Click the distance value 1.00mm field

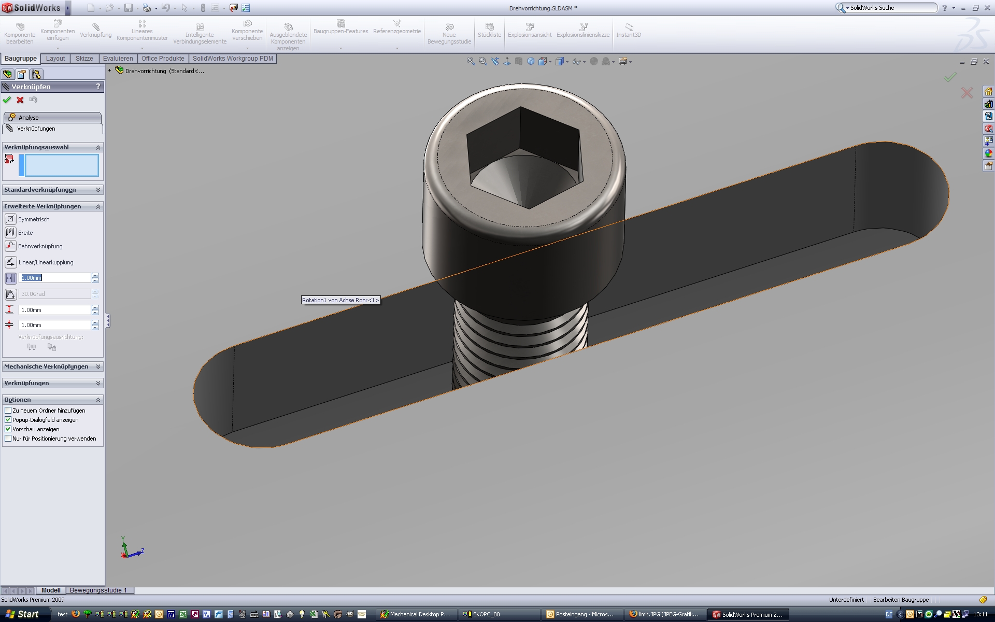point(54,278)
